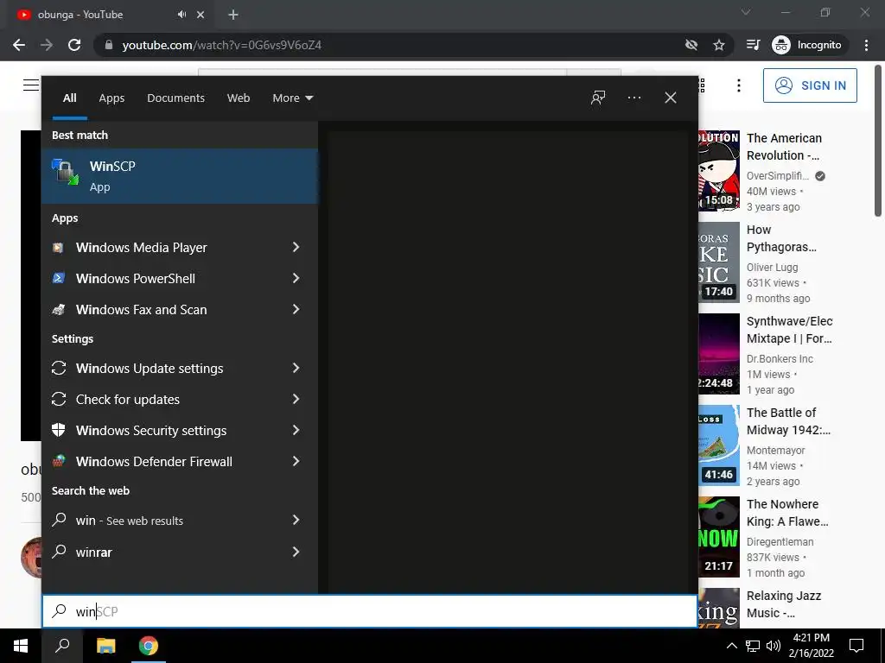Viewport: 885px width, 663px height.
Task: Open YouTube settings three-dot menu
Action: [x=739, y=85]
